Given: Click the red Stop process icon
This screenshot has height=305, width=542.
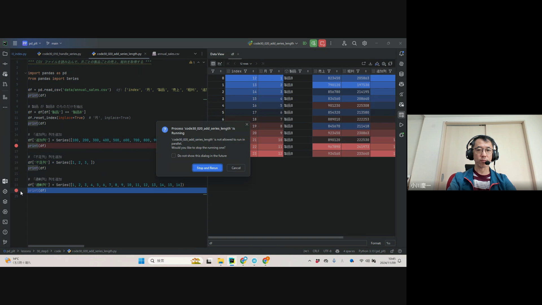Looking at the screenshot, I should (x=322, y=43).
